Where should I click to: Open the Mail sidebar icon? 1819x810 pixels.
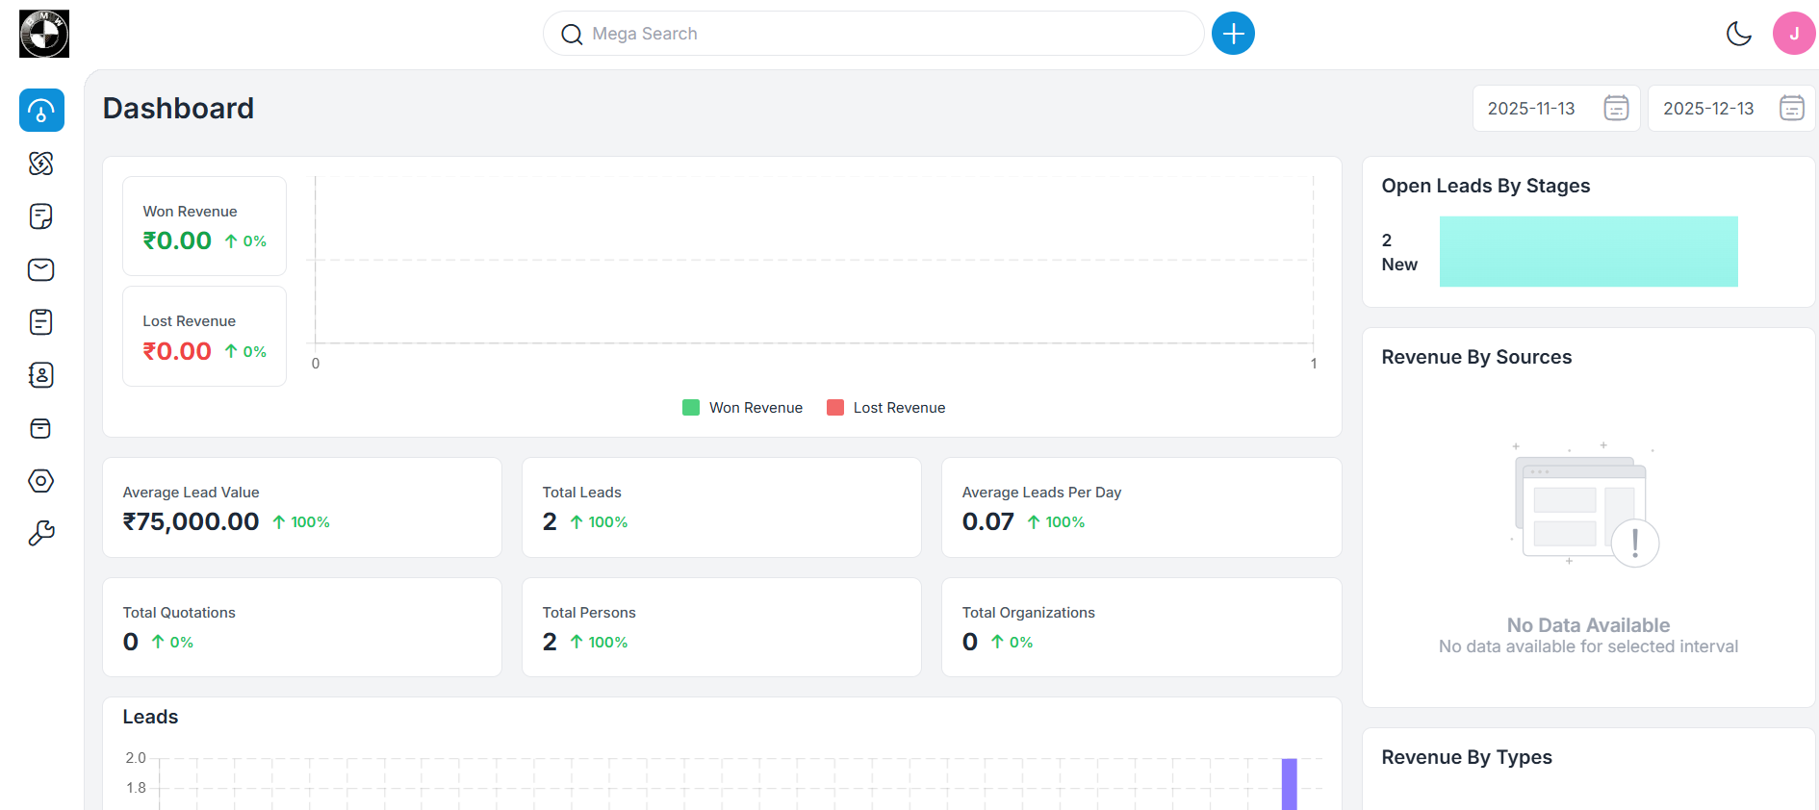pyautogui.click(x=41, y=269)
